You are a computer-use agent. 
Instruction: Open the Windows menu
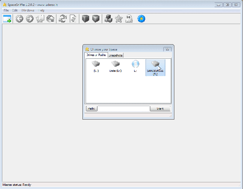(x=28, y=10)
